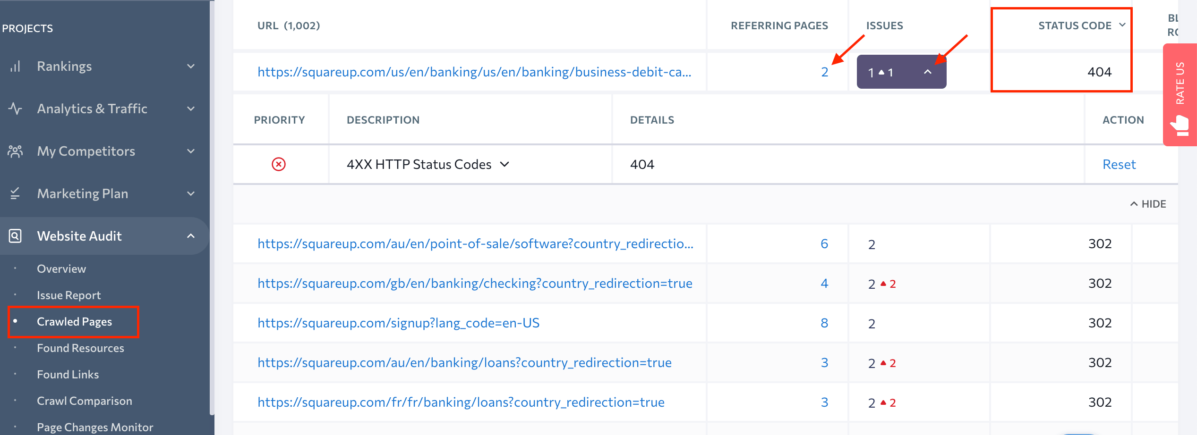Image resolution: width=1197 pixels, height=435 pixels.
Task: Click the Website Audit magnifier icon
Action: pyautogui.click(x=15, y=236)
